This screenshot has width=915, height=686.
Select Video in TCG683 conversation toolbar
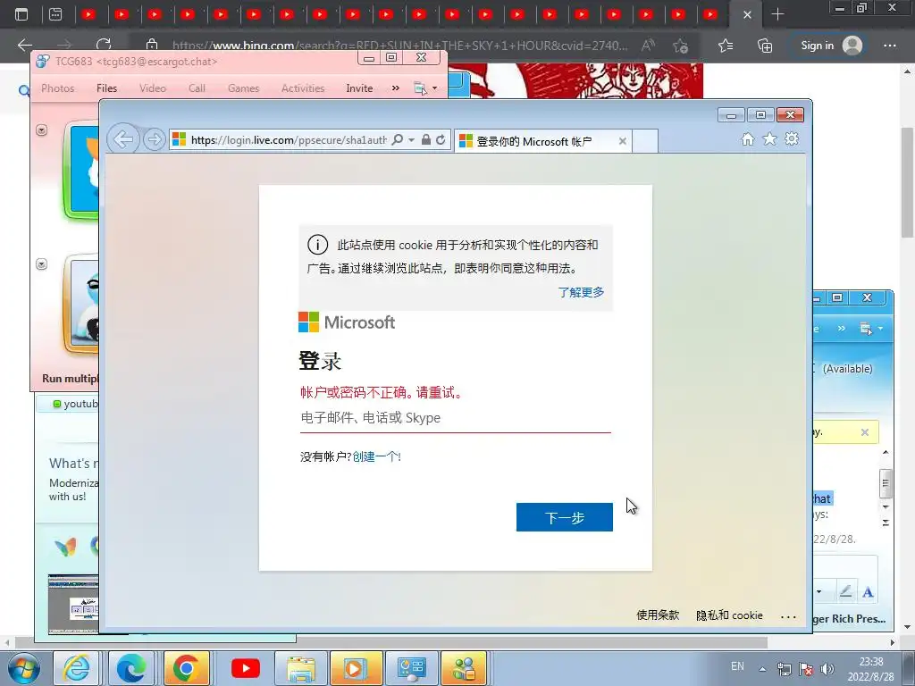point(152,88)
